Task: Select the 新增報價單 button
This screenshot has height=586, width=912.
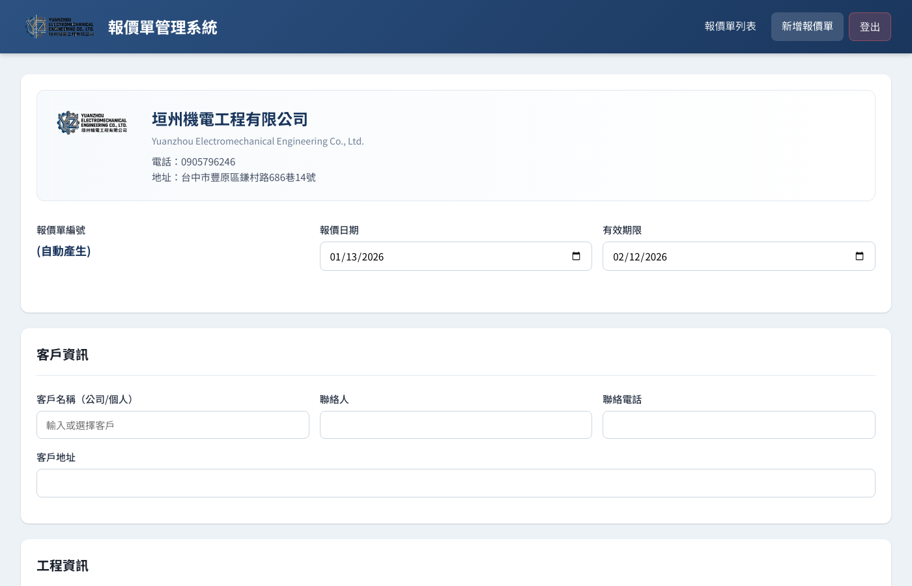Action: pyautogui.click(x=807, y=26)
